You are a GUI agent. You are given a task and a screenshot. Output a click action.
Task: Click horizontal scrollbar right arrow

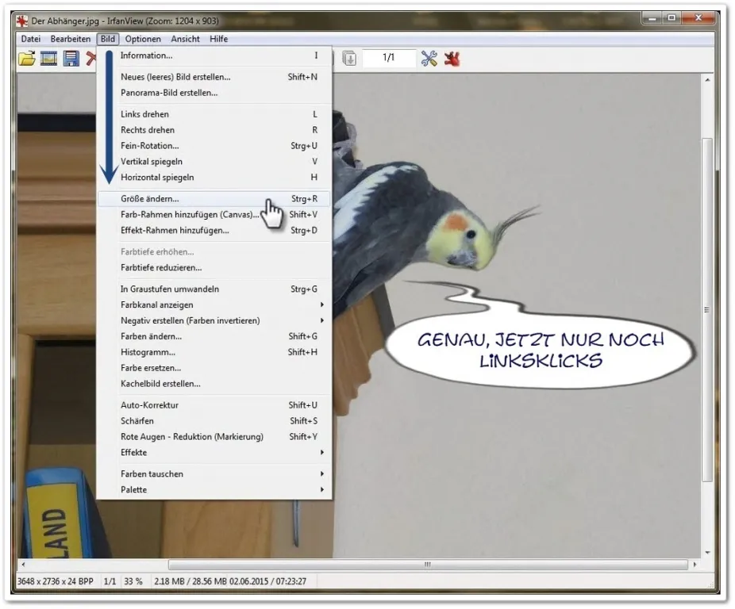(x=695, y=565)
